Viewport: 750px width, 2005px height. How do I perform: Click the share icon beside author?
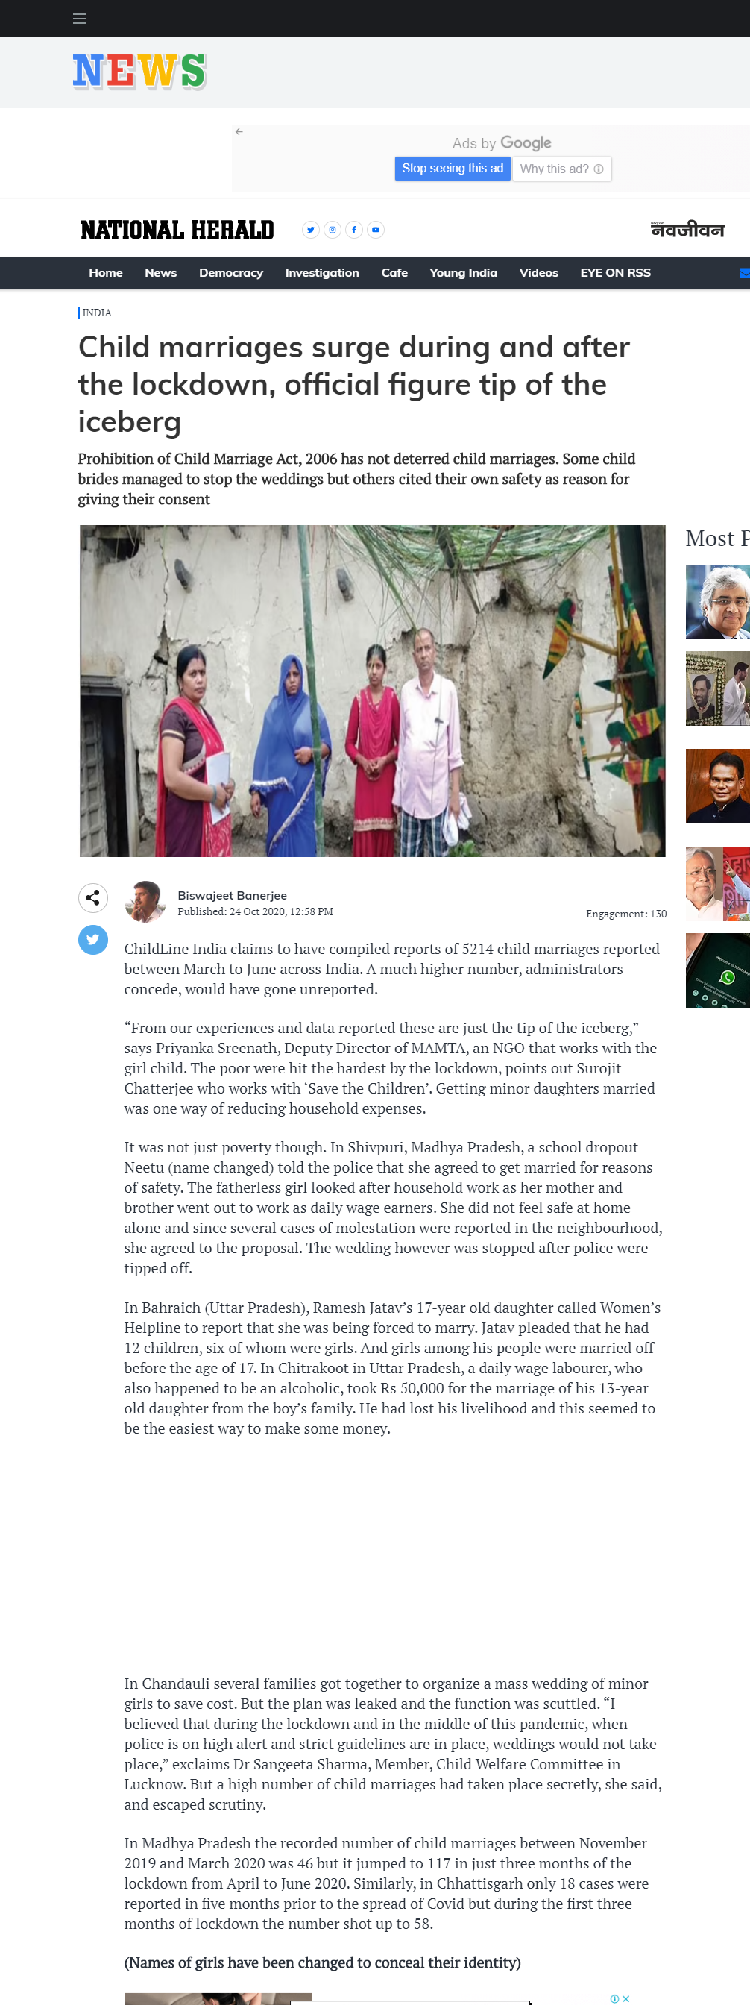(92, 897)
